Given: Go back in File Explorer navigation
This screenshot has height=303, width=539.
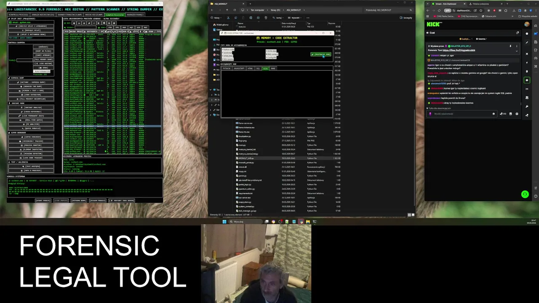Looking at the screenshot, I should 212,10.
